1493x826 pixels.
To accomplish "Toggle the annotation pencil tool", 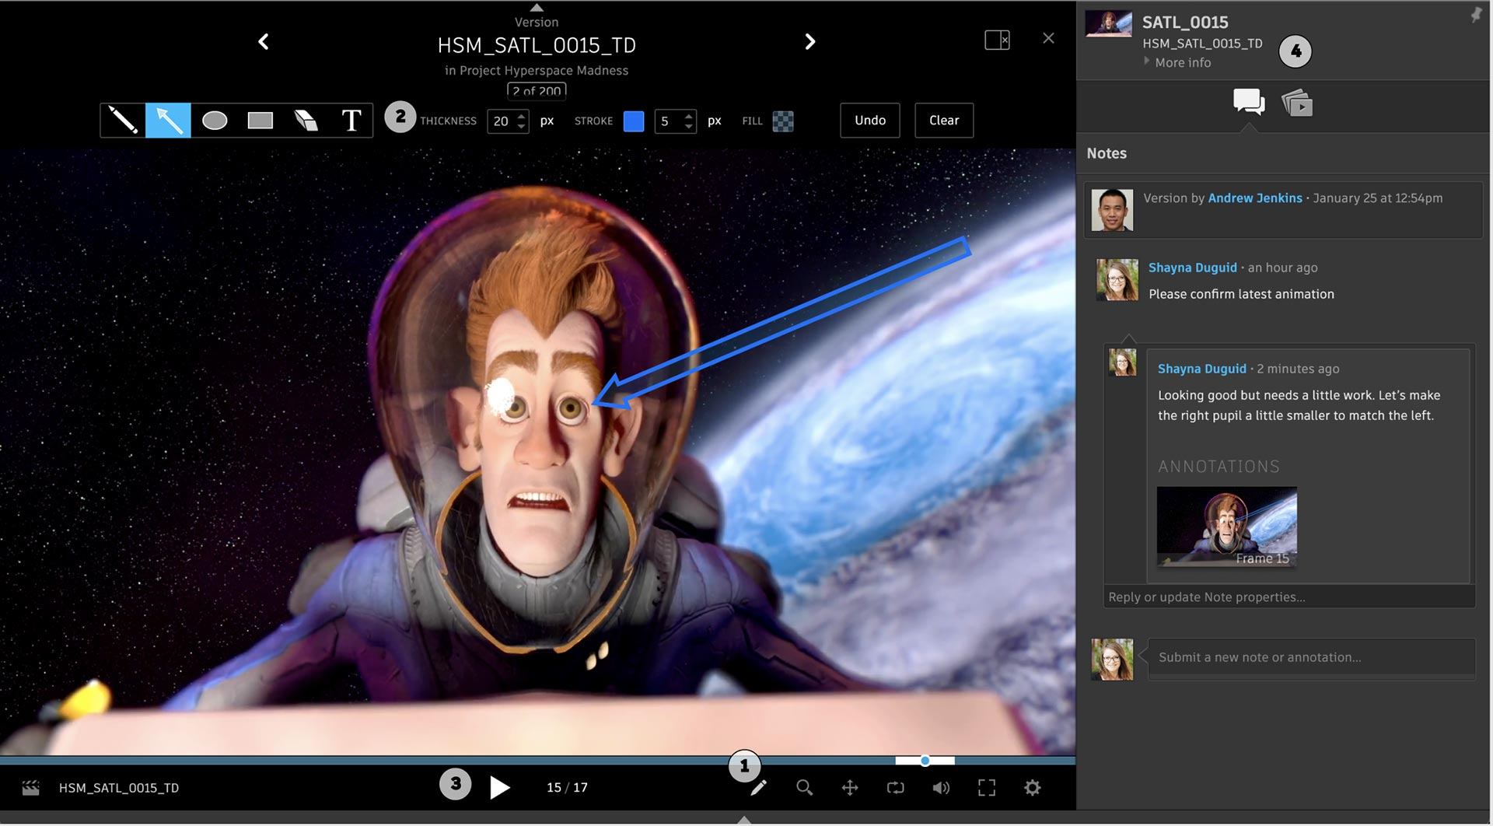I will coord(758,788).
